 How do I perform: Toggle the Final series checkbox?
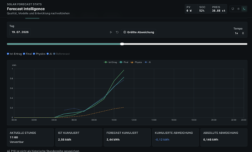[x=24, y=54]
